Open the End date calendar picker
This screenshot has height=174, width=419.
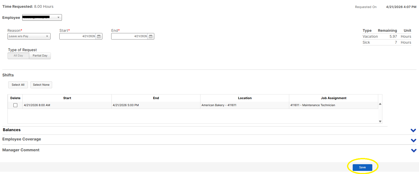pyautogui.click(x=151, y=36)
